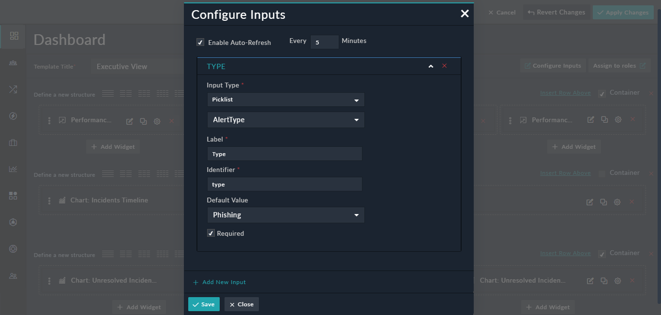Add New Input to the dashboard
The width and height of the screenshot is (661, 315).
coord(219,282)
